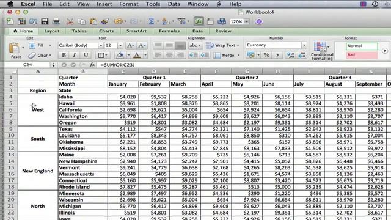The width and height of the screenshot is (391, 220).
Task: Open the Clear dropdown in Edit group
Action: click(50, 56)
